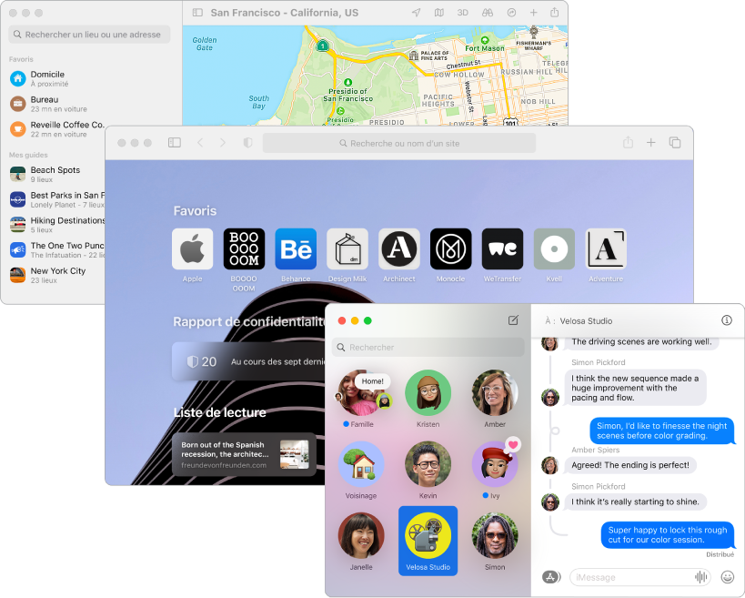
Task: Open the Maps search field
Action: pos(88,34)
